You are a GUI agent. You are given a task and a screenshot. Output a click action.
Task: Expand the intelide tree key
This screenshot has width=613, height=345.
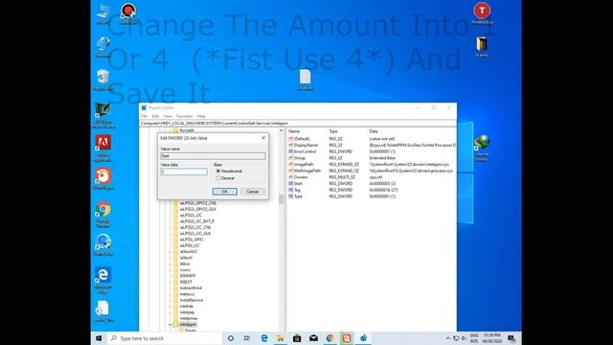pos(170,307)
